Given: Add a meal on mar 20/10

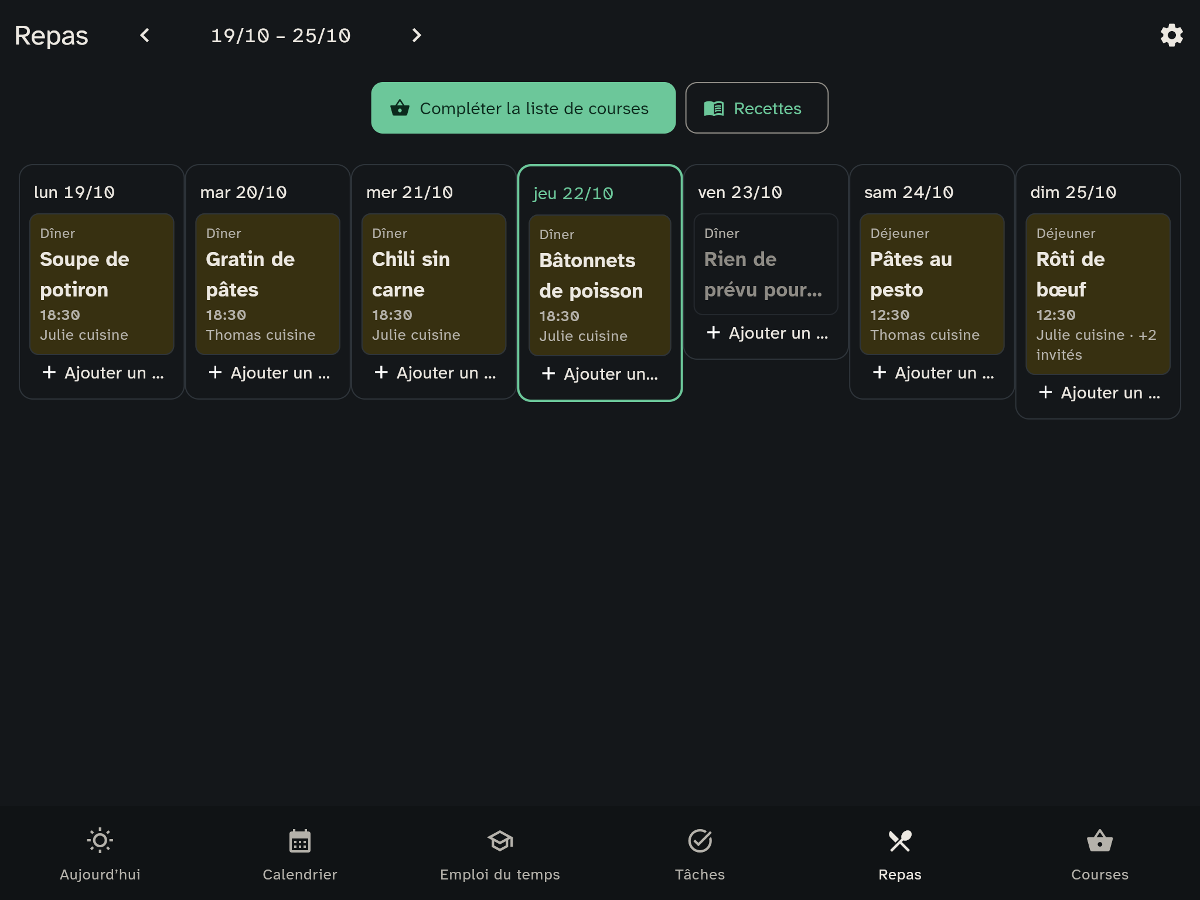Looking at the screenshot, I should pos(268,373).
